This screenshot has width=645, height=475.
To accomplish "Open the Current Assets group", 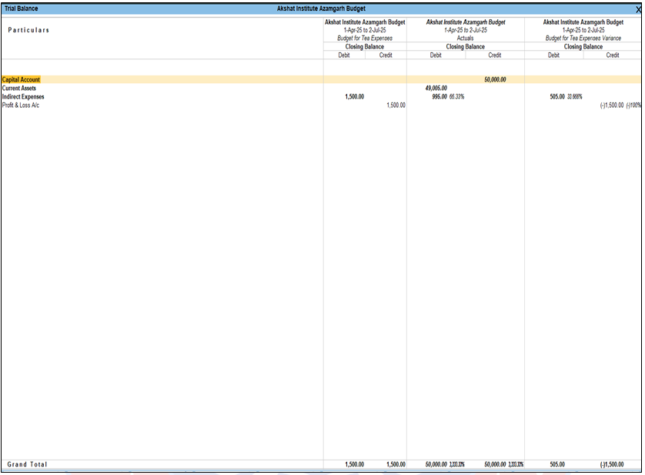I will point(18,89).
